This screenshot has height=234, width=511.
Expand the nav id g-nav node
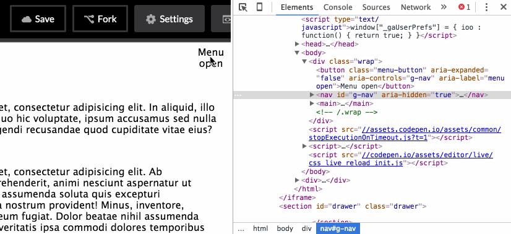312,95
